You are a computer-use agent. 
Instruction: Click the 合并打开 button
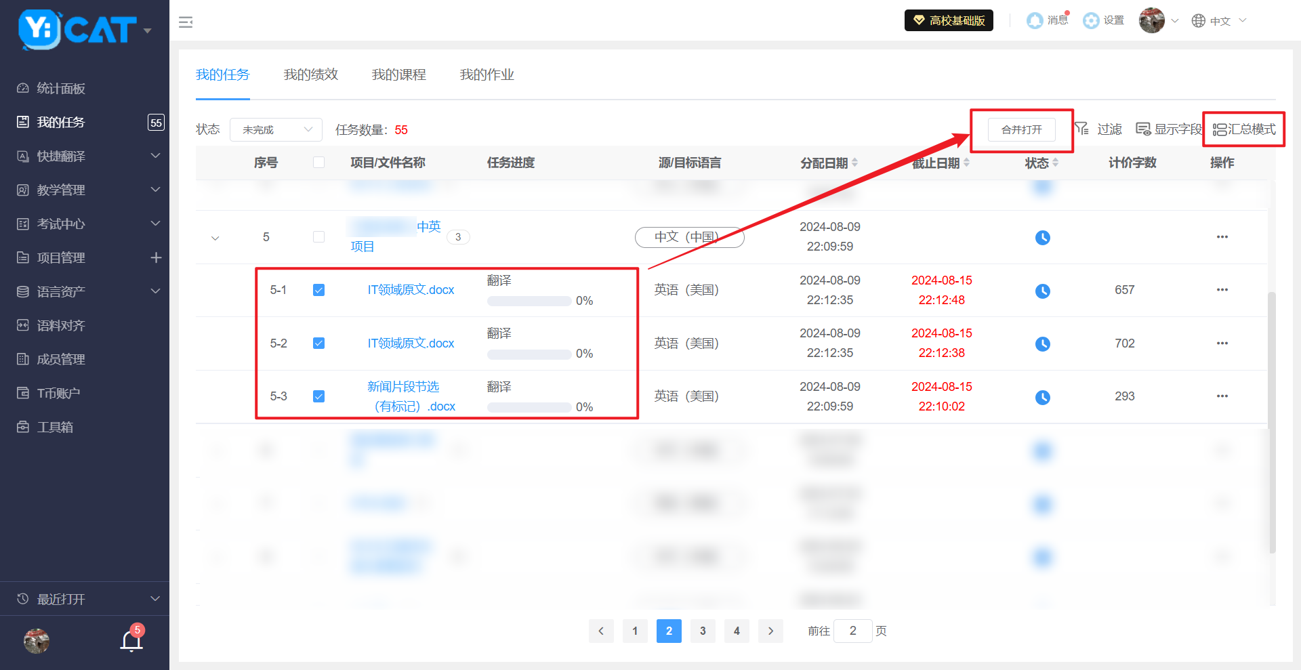tap(1021, 129)
